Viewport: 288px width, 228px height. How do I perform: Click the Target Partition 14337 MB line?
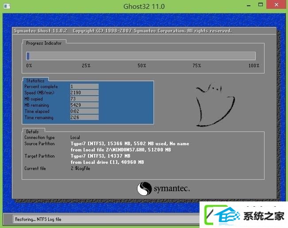100,156
